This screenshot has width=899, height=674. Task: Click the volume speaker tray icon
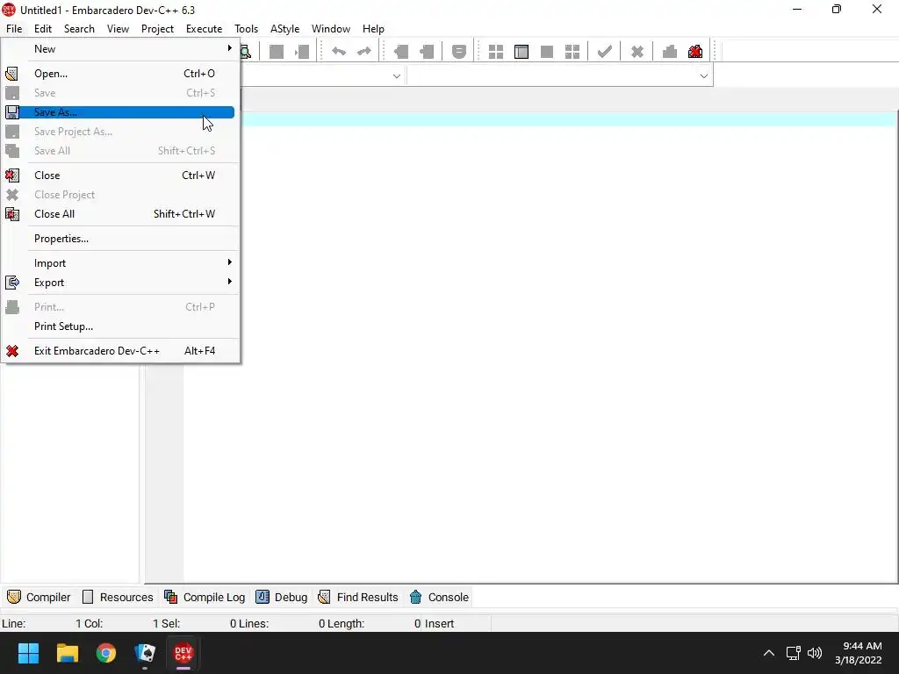click(x=815, y=653)
